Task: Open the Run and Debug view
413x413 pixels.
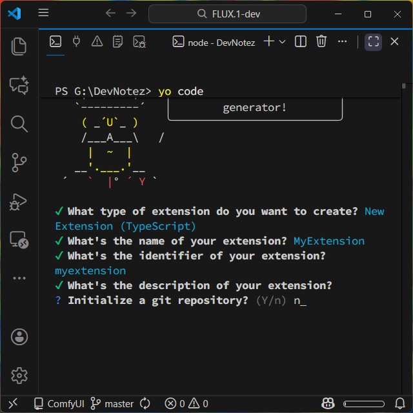Action: click(19, 201)
